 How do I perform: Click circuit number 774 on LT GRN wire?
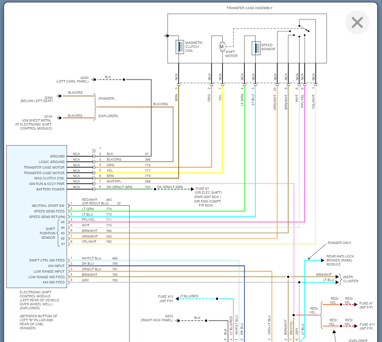point(109,209)
